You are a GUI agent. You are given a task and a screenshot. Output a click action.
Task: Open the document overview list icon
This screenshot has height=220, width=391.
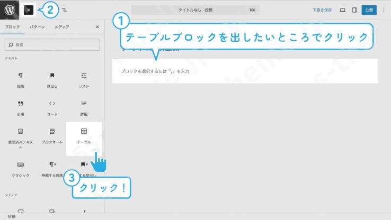click(x=65, y=10)
